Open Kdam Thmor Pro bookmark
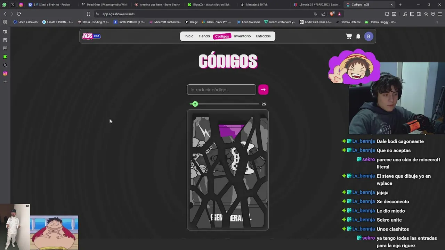 click(216, 22)
